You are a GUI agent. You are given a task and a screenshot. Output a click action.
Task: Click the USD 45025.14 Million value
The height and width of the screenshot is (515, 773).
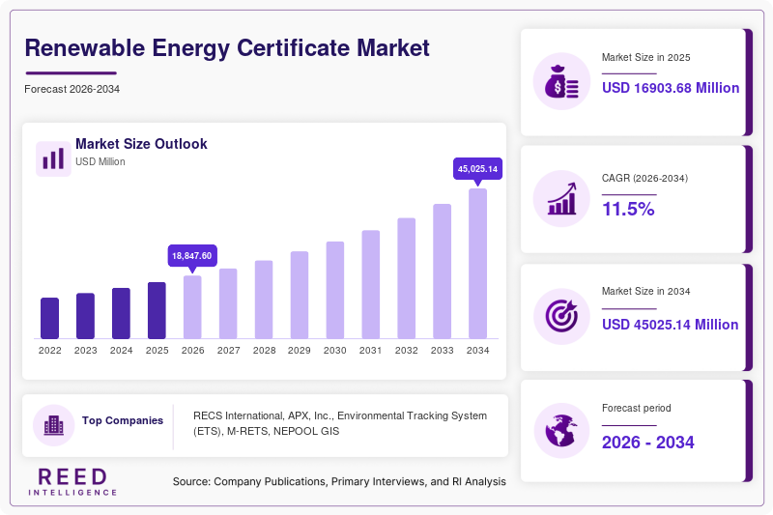tap(670, 325)
